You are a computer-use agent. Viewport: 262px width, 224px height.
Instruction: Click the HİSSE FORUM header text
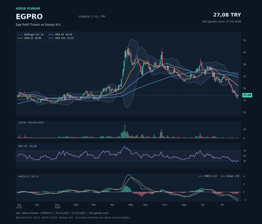click(x=28, y=8)
